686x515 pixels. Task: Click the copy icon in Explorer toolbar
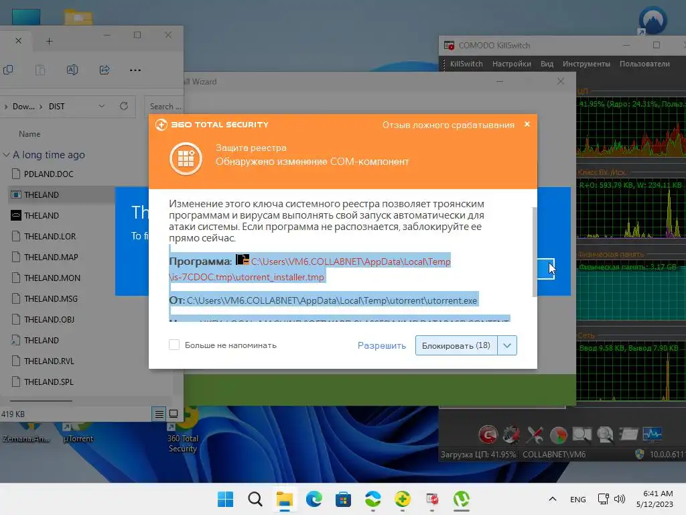click(x=8, y=70)
